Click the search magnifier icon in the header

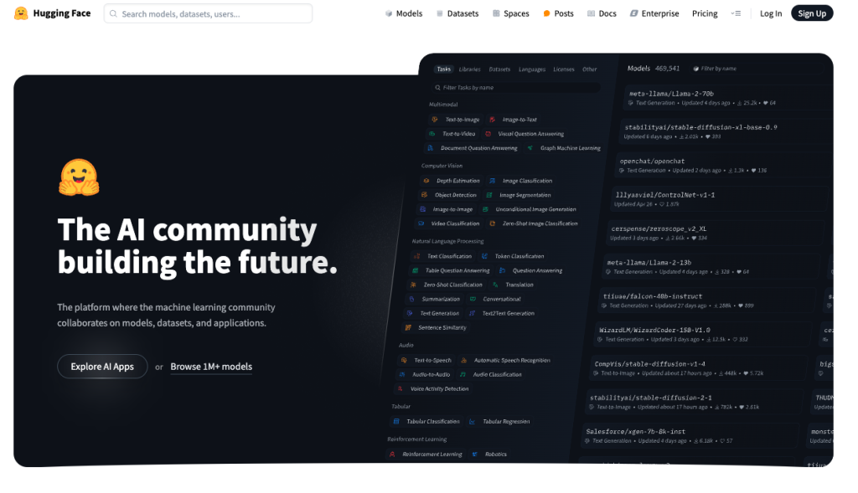coord(113,13)
